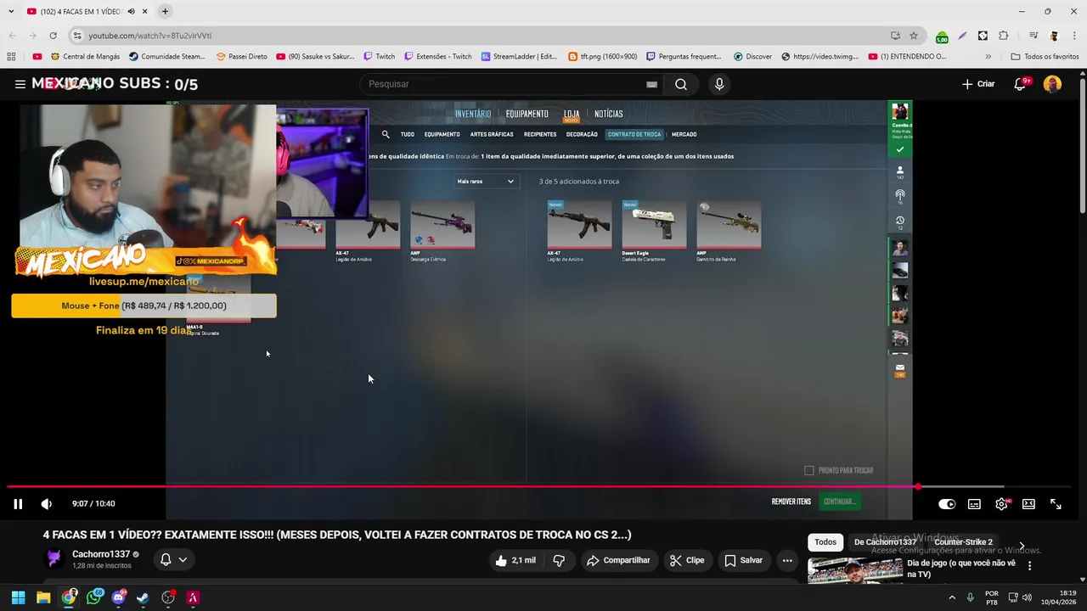Start voice search with the microphone icon
Image resolution: width=1087 pixels, height=611 pixels.
(x=719, y=84)
